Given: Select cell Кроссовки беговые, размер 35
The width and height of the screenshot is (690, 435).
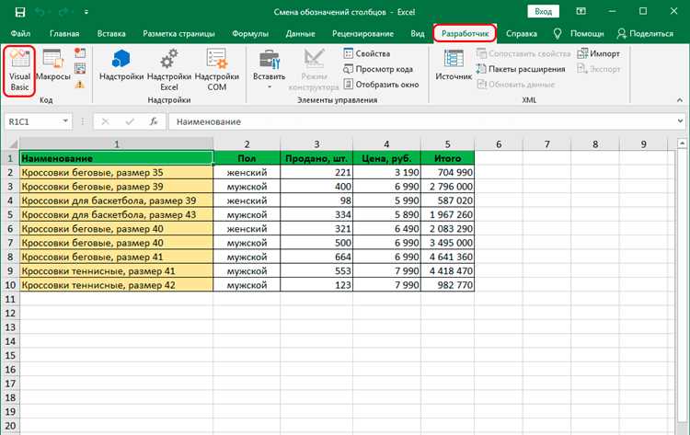Looking at the screenshot, I should [x=116, y=172].
